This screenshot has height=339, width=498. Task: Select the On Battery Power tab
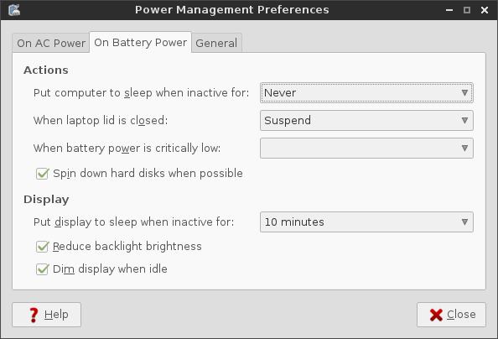coord(140,42)
